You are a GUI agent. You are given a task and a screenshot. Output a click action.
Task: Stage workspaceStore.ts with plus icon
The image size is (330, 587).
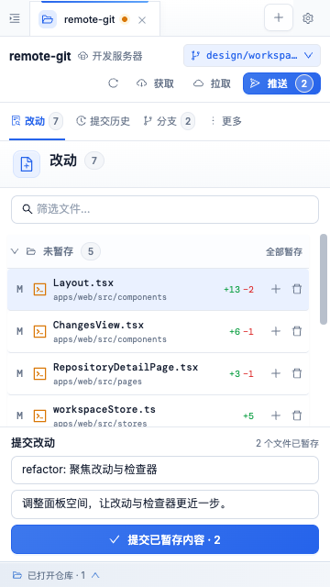(x=276, y=415)
